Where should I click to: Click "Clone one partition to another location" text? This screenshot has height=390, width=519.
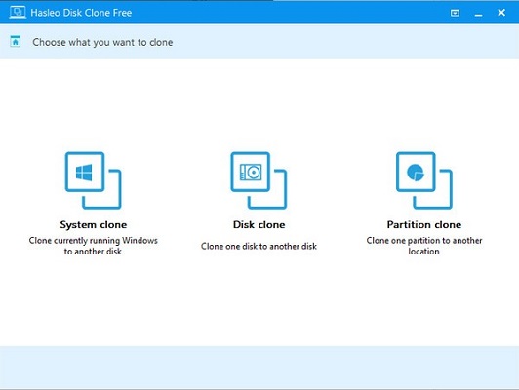424,246
